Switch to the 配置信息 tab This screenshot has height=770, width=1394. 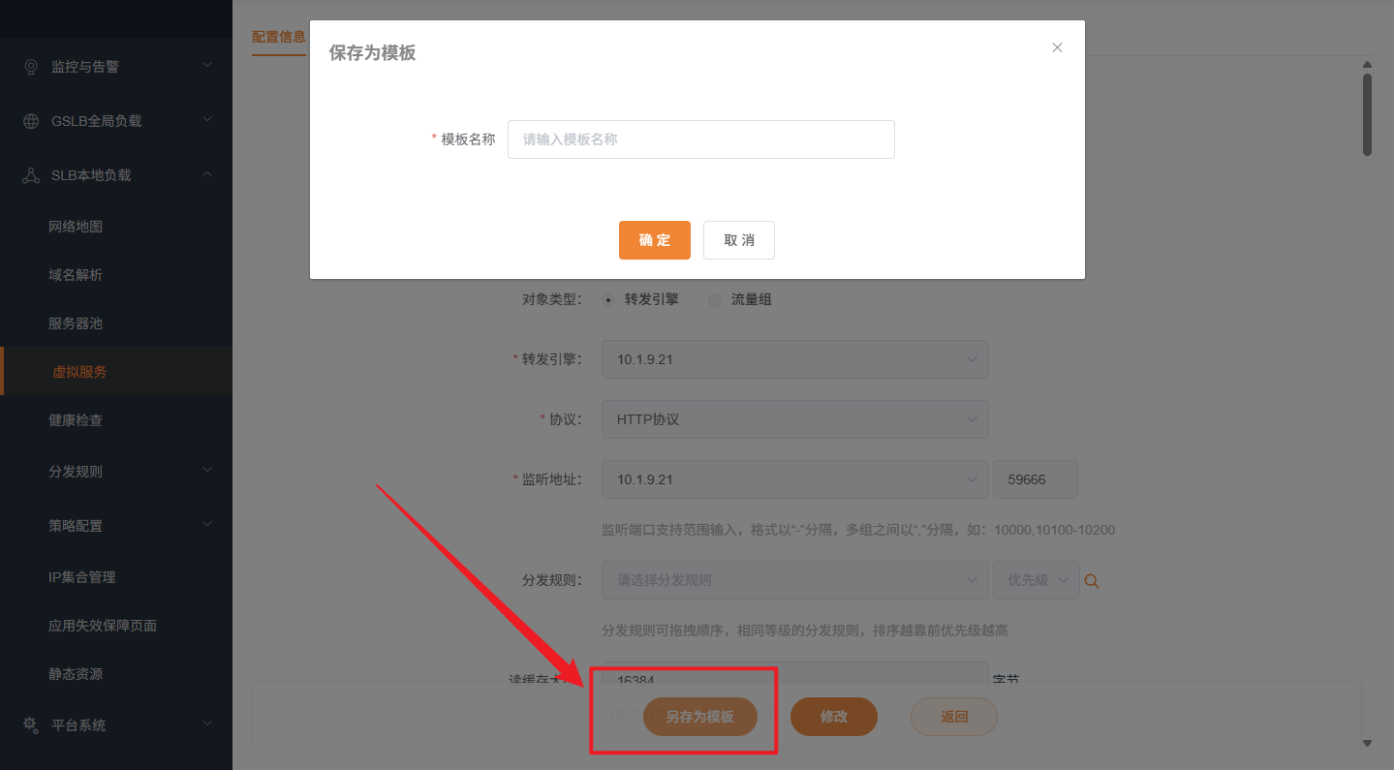[x=278, y=37]
